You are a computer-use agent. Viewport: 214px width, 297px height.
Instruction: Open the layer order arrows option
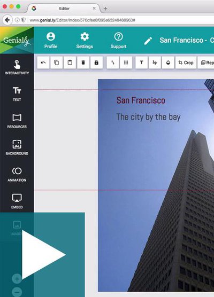[x=113, y=62]
